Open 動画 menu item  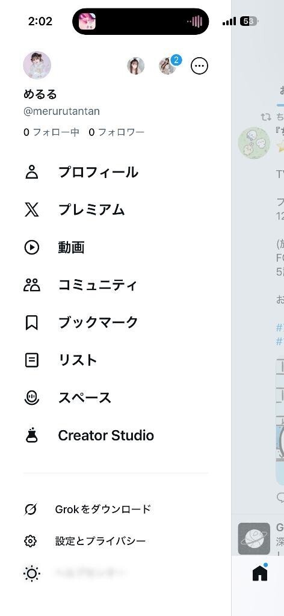point(72,247)
